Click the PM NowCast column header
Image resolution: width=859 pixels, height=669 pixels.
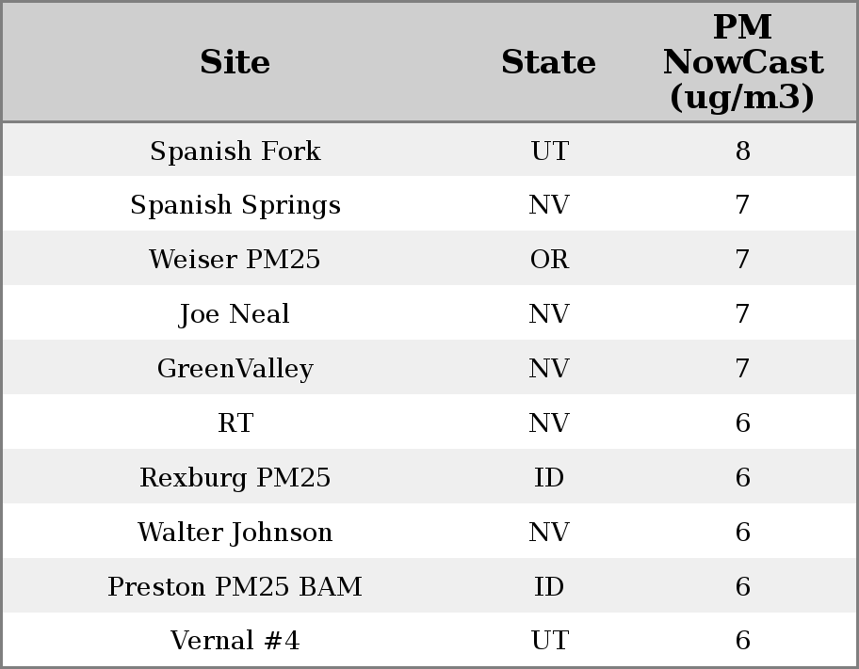[742, 62]
